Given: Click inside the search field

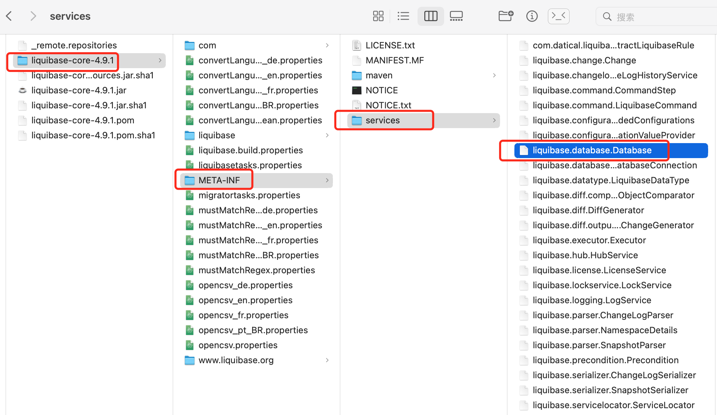Looking at the screenshot, I should coord(648,16).
